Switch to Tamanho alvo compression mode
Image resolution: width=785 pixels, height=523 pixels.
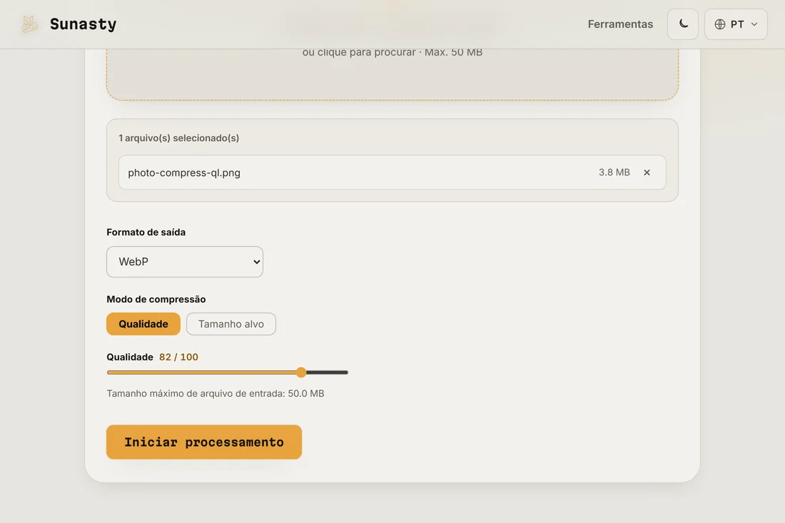[231, 324]
